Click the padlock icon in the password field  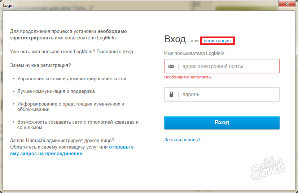pyautogui.click(x=171, y=95)
